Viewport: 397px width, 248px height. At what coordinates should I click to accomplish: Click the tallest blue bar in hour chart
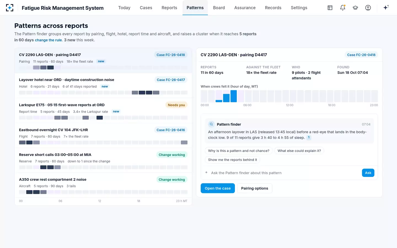(234, 96)
